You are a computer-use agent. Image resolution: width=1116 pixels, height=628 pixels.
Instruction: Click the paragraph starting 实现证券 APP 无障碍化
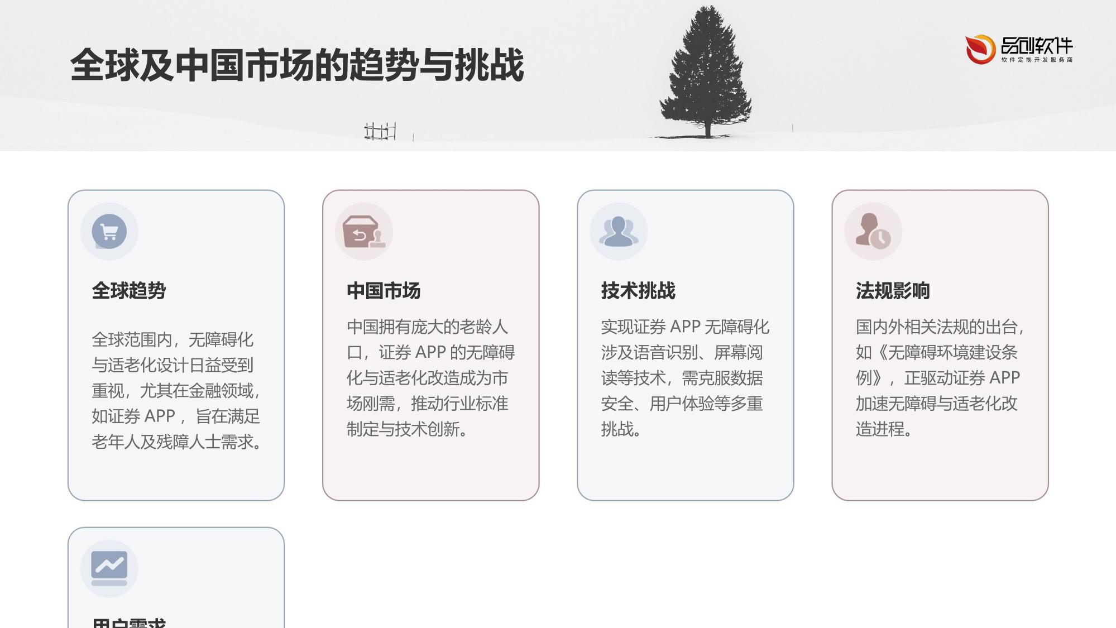point(685,378)
